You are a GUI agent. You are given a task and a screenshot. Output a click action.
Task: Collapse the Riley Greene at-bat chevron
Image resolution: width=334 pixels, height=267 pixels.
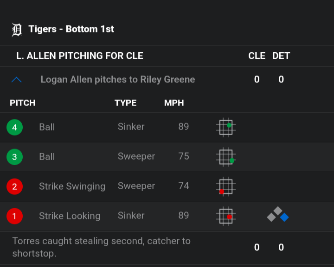(x=16, y=80)
